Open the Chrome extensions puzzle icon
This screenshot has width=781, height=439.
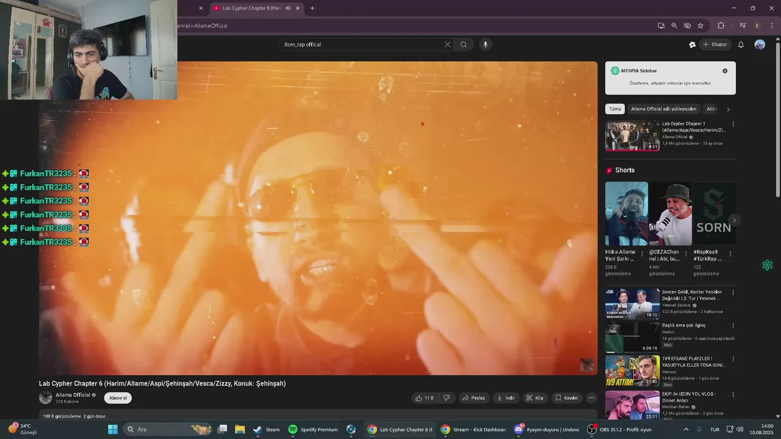(721, 26)
